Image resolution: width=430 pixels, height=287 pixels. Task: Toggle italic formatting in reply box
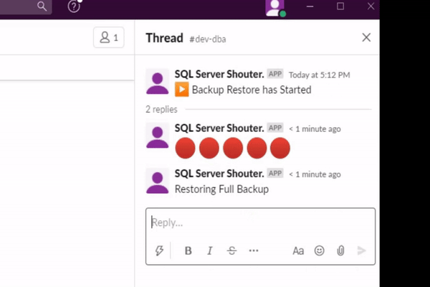tap(210, 250)
